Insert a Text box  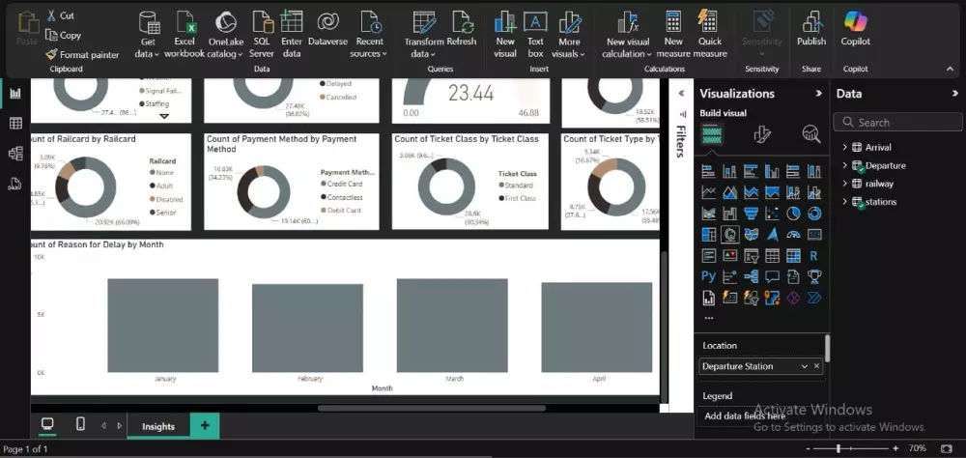(535, 35)
